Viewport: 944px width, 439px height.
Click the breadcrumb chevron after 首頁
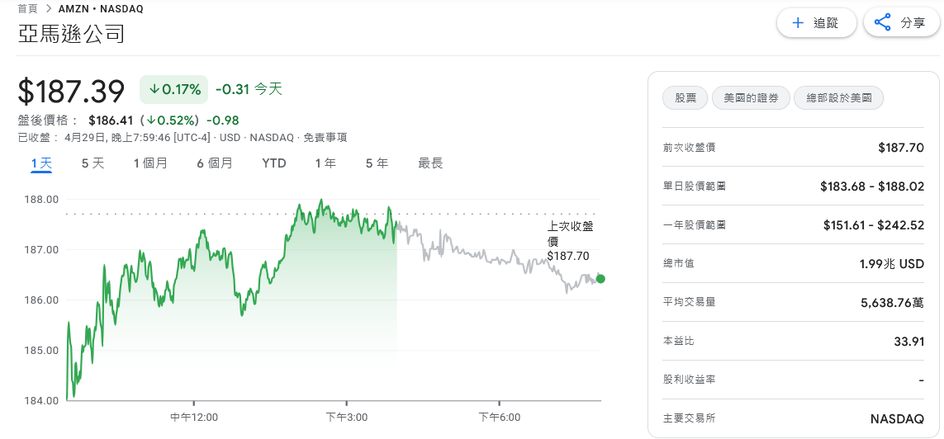[x=49, y=9]
